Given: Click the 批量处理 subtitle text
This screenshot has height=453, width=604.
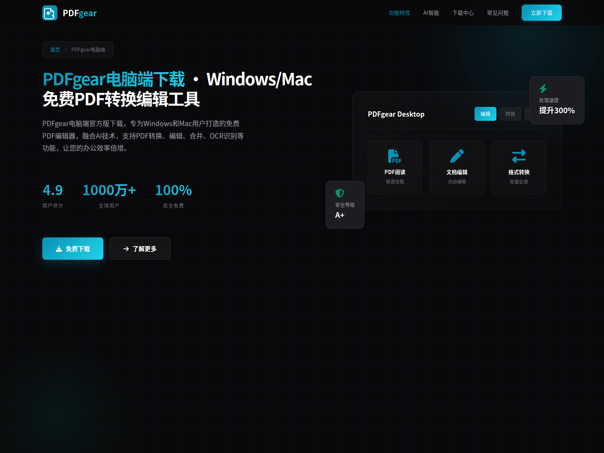Looking at the screenshot, I should [519, 182].
